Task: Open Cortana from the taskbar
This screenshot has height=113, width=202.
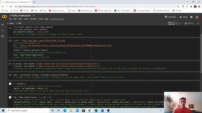Action: (x=52, y=110)
